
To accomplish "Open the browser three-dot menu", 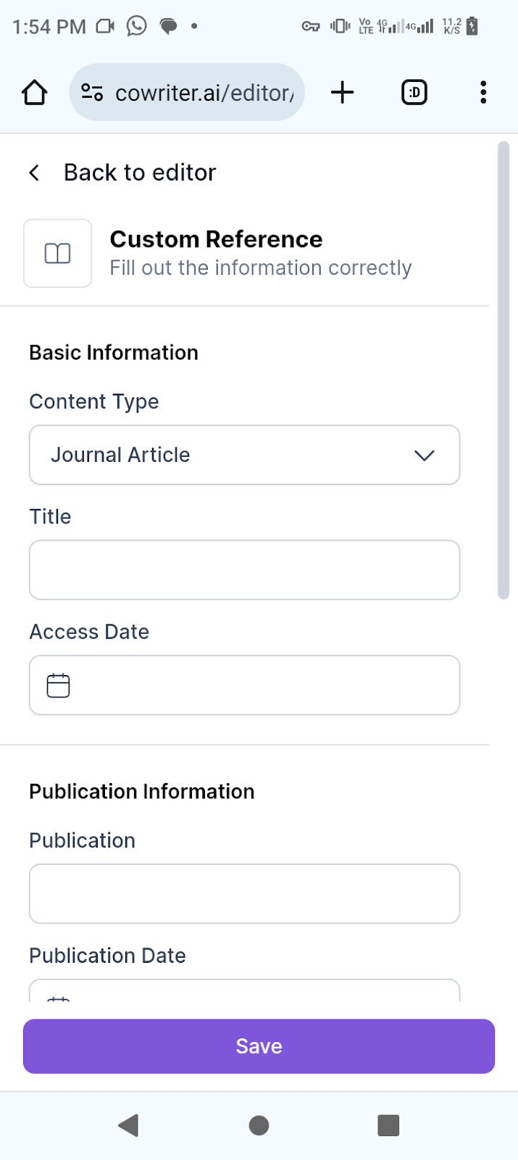I will [x=483, y=93].
